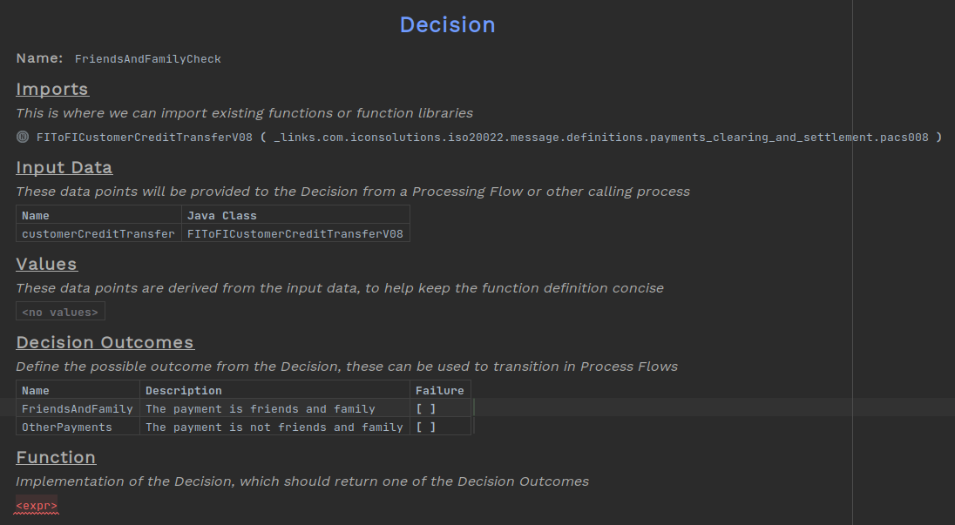Click the Input Data section heading
Viewport: 955px width, 525px height.
(64, 167)
